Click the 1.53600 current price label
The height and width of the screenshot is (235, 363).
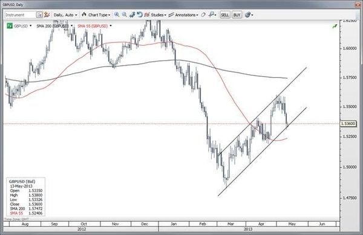point(348,124)
